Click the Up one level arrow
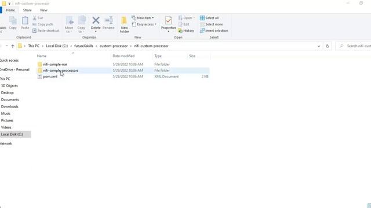Viewport: 371px width, 208px height. pyautogui.click(x=13, y=46)
